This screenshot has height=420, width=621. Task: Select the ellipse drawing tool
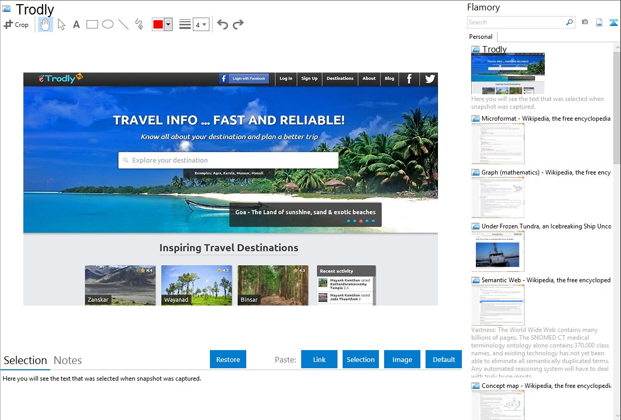pos(108,24)
